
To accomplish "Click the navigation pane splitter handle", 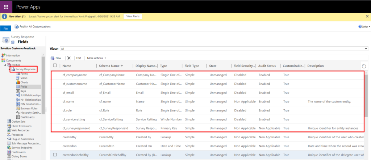I will pos(46,109).
